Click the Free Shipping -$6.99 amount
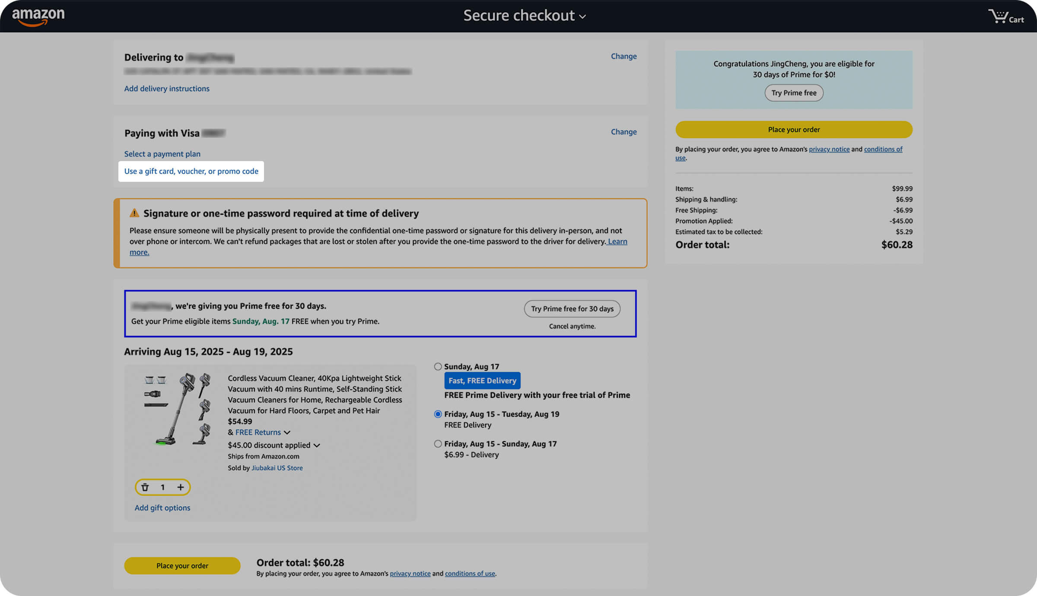 pos(903,210)
